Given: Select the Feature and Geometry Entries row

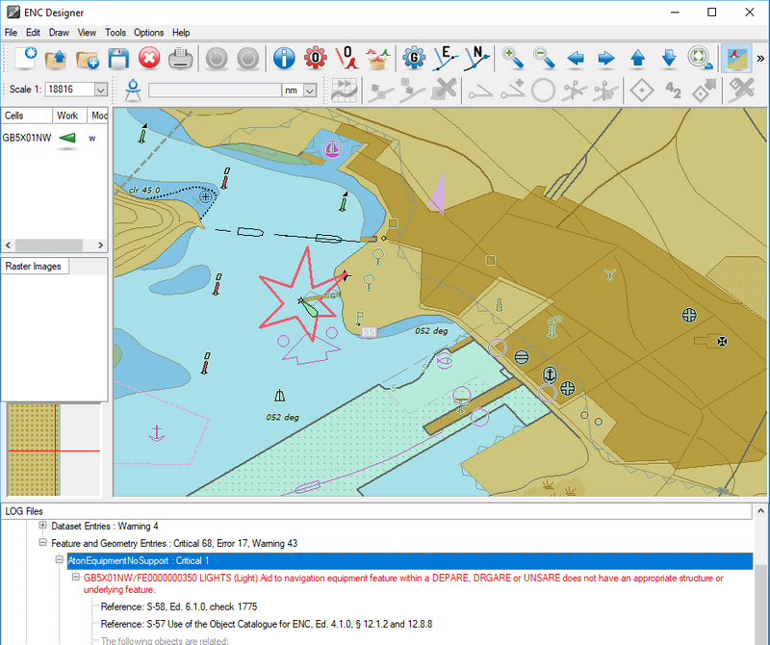Looking at the screenshot, I should (174, 543).
